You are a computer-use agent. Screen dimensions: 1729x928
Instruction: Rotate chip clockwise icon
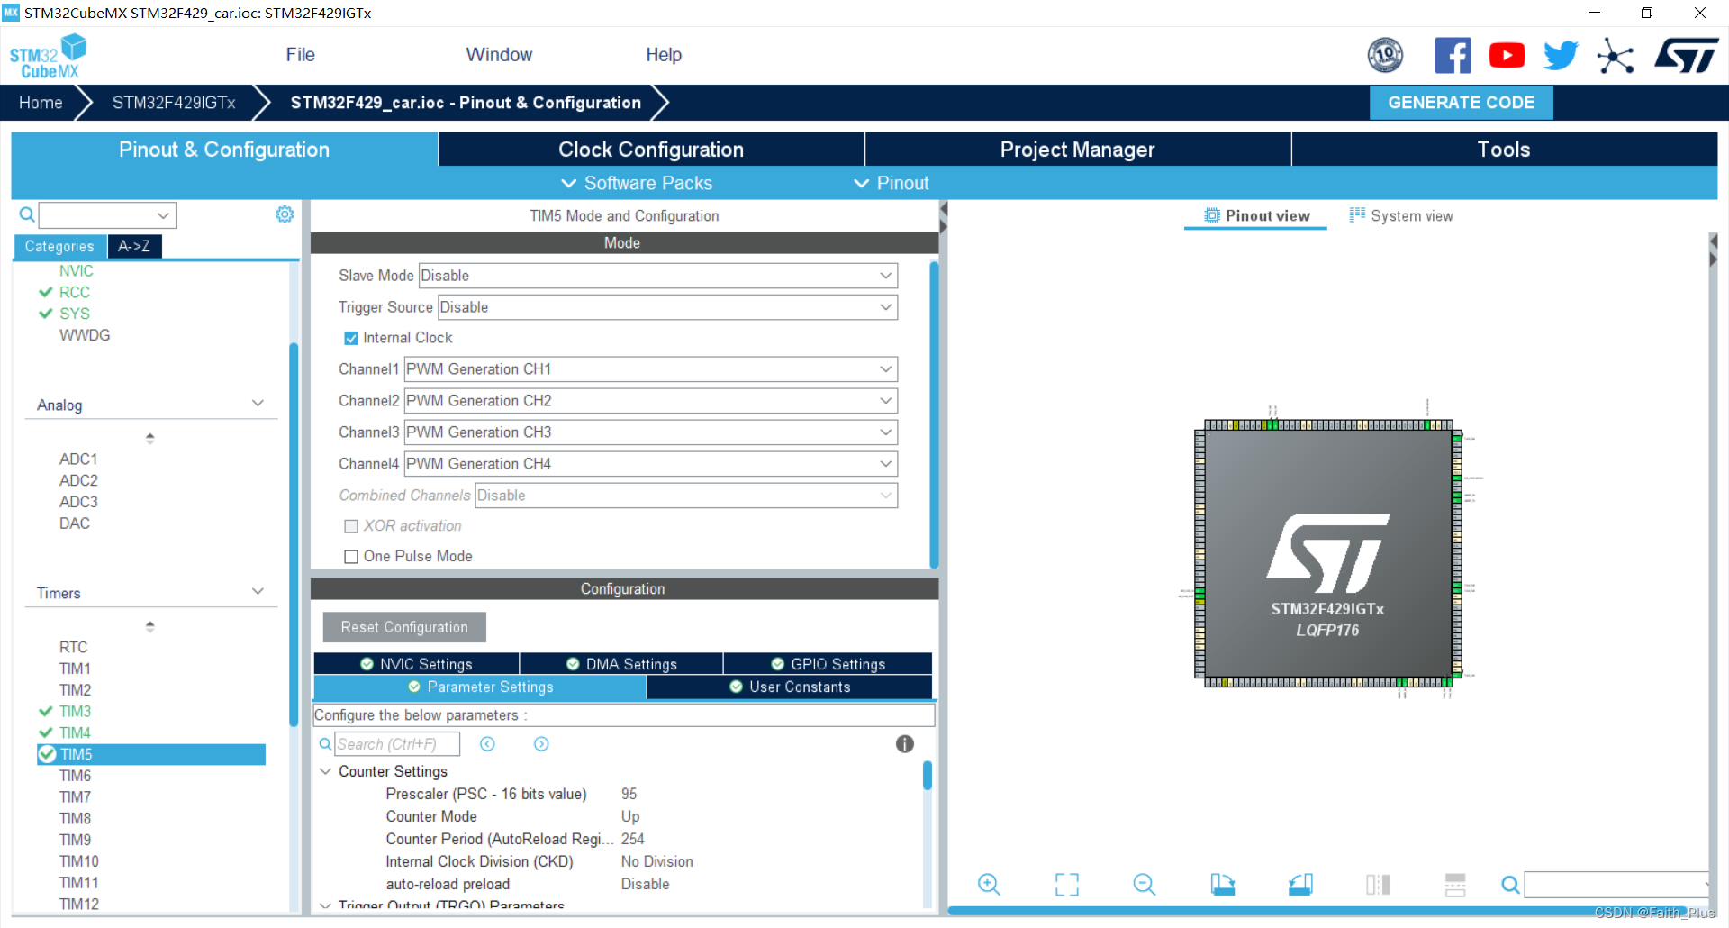tap(1222, 885)
